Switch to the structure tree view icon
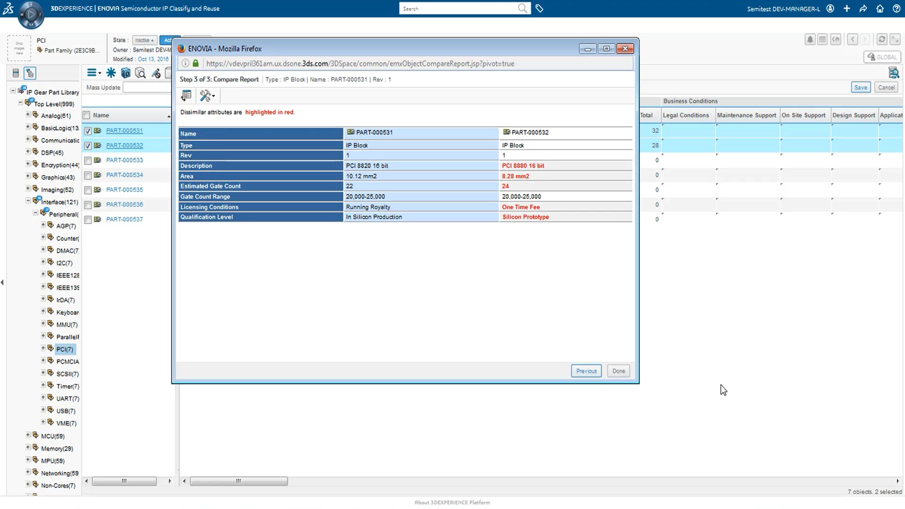 click(30, 73)
